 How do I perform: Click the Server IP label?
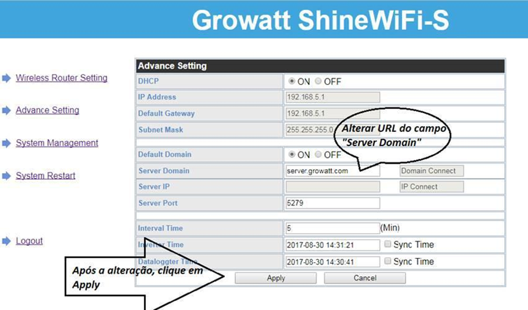pyautogui.click(x=154, y=187)
